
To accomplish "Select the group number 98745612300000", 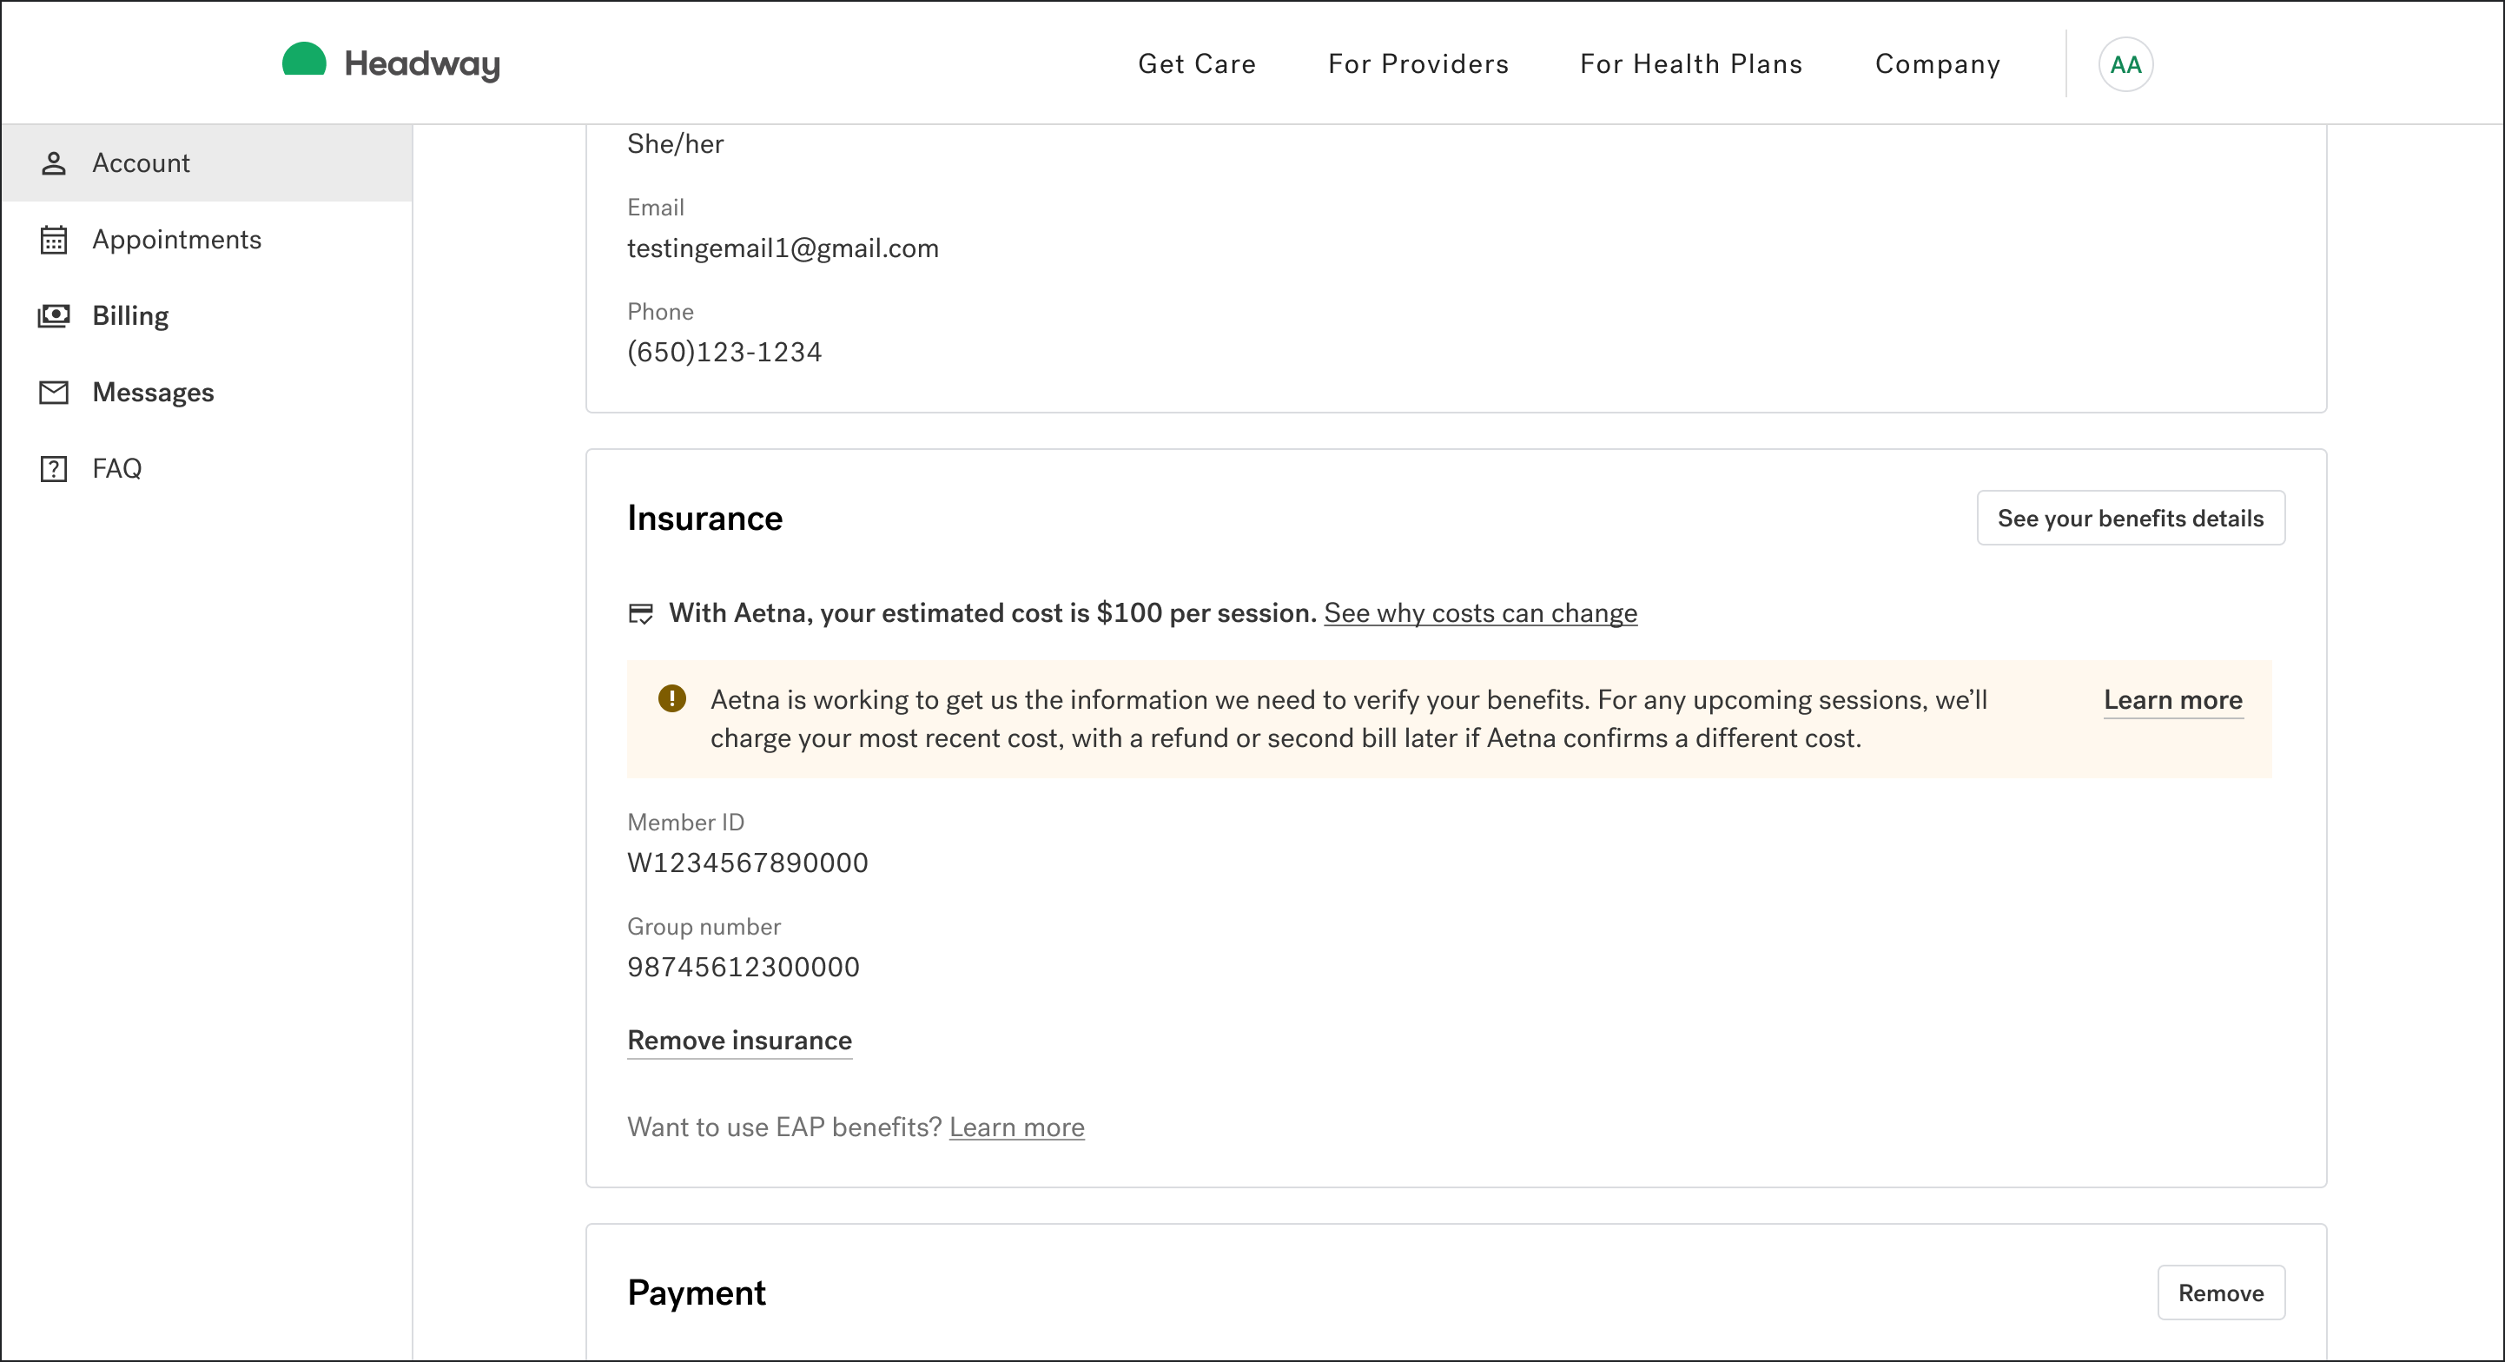I will coord(743,966).
